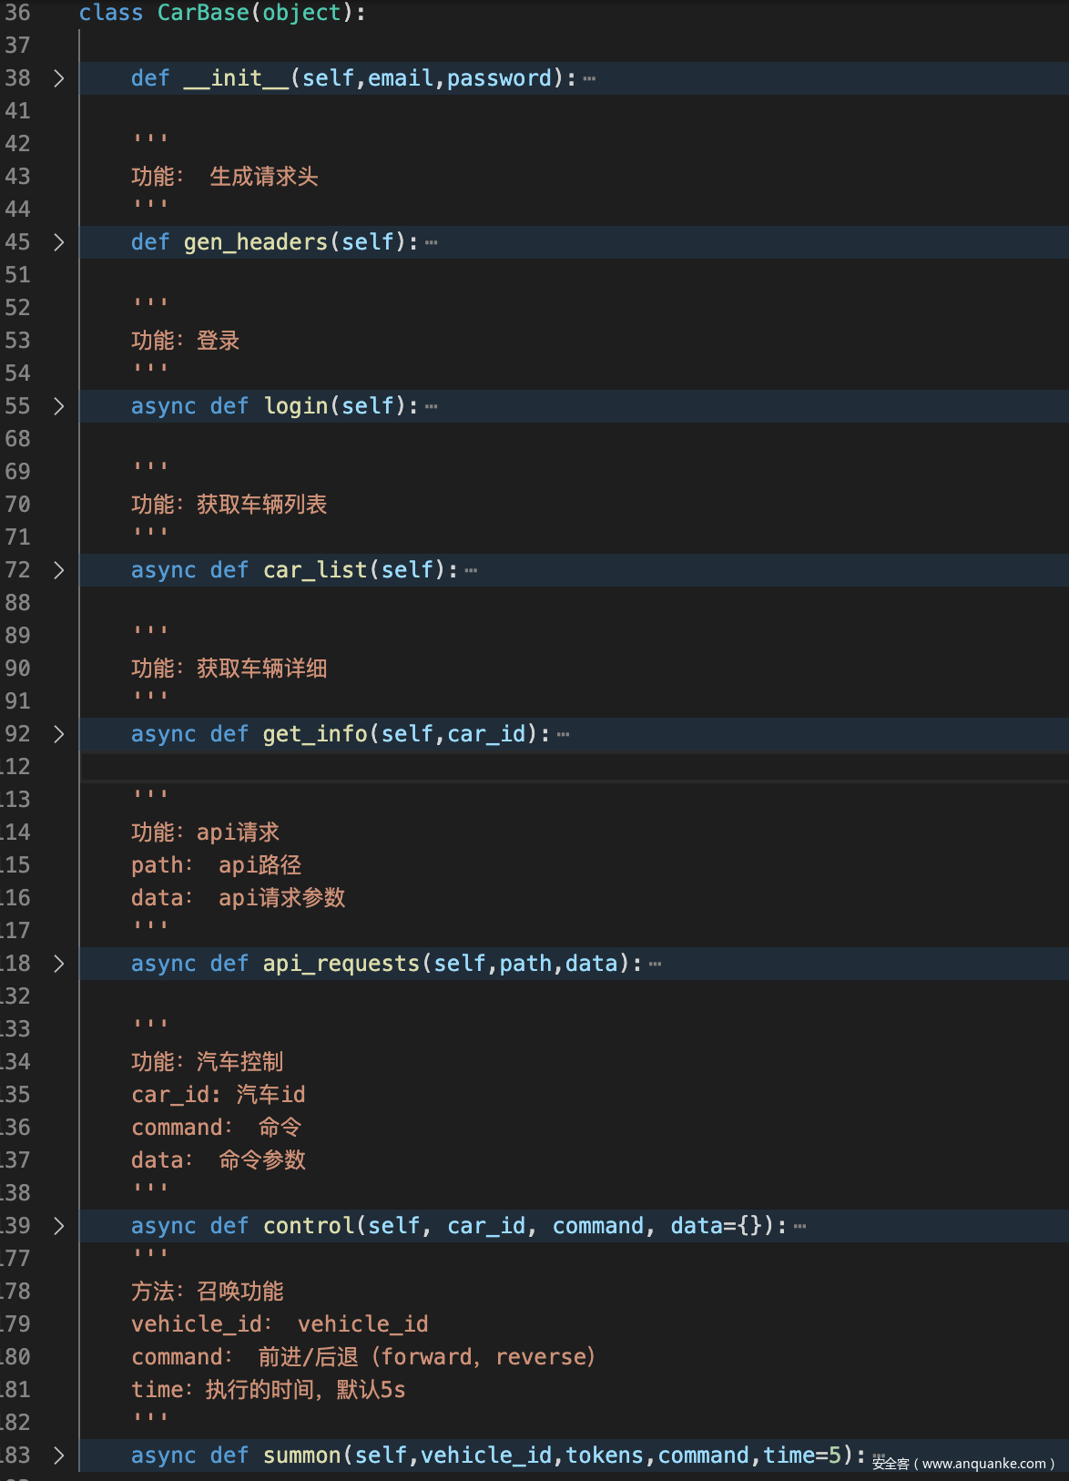1069x1481 pixels.
Task: Click the password parameter in __init__
Action: point(499,78)
